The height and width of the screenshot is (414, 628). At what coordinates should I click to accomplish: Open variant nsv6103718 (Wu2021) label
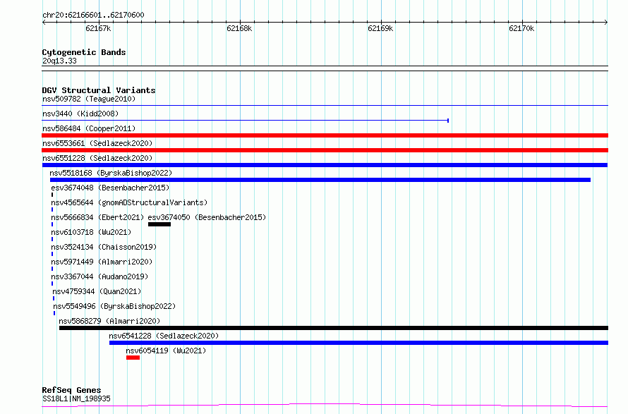coord(91,232)
